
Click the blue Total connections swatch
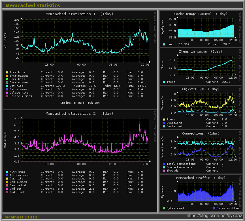pos(164,164)
